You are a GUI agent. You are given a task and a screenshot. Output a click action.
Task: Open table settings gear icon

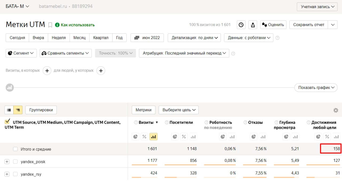(x=336, y=110)
